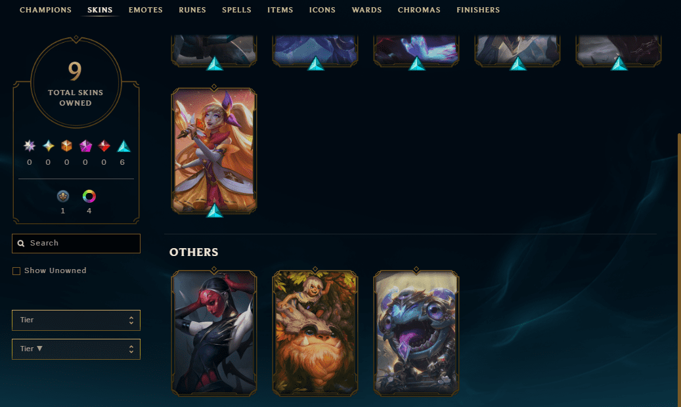This screenshot has width=681, height=407.
Task: Enable the Show Unowned checkbox
Action: click(x=16, y=271)
